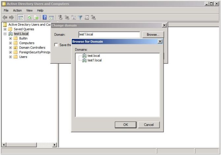Screen dimensions: 221x155
Task: Click the tree pane scrollbar left arrow
Action: pyautogui.click(x=4, y=145)
